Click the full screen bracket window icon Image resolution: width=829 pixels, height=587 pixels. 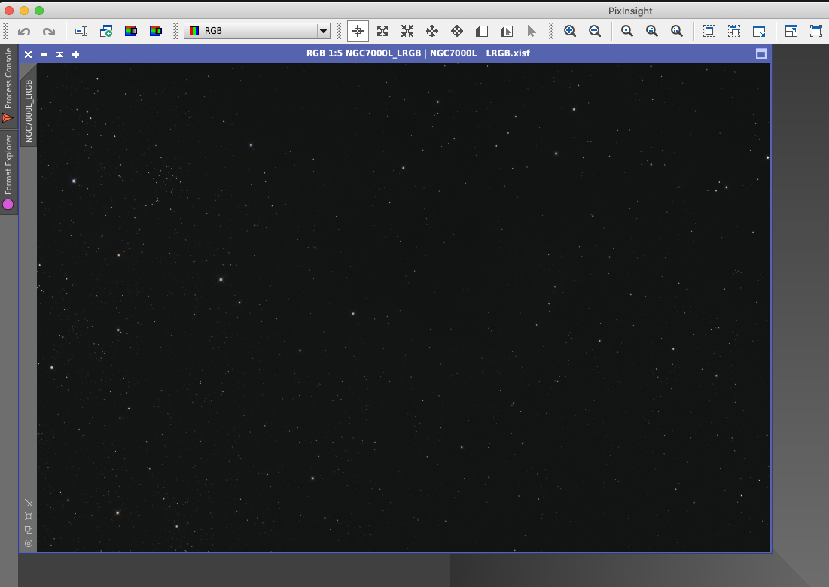[x=815, y=31]
